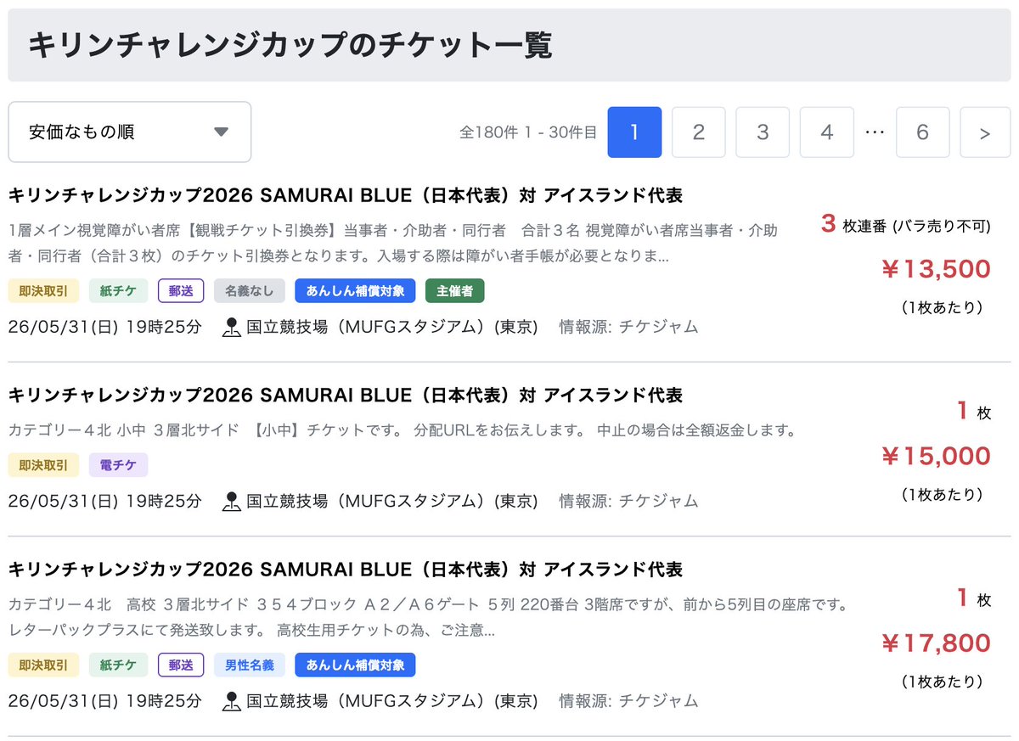The width and height of the screenshot is (1019, 741).
Task: Open the ¥15,000 listing title link
Action: click(x=346, y=396)
